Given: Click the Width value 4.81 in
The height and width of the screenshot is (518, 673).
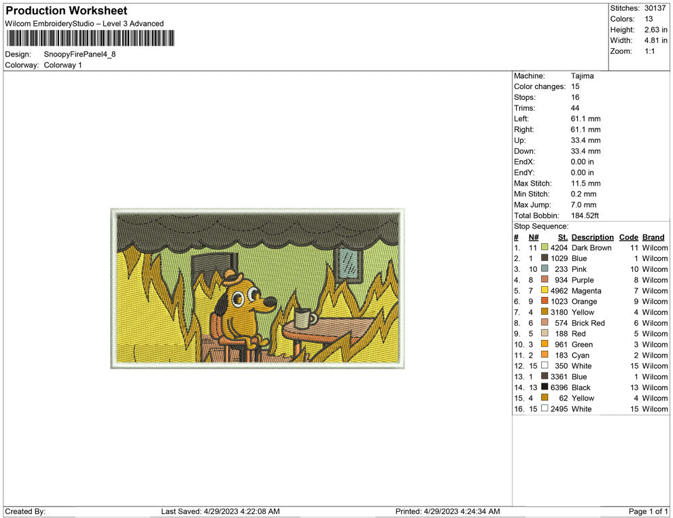Looking at the screenshot, I should 656,40.
